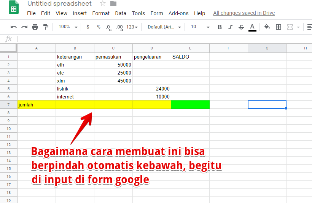Image resolution: width=312 pixels, height=203 pixels.
Task: Open the Tools menu
Action: coord(138,13)
